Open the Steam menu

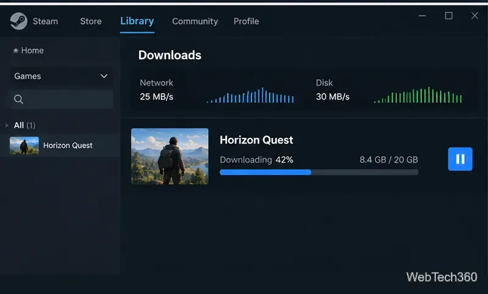pos(45,21)
